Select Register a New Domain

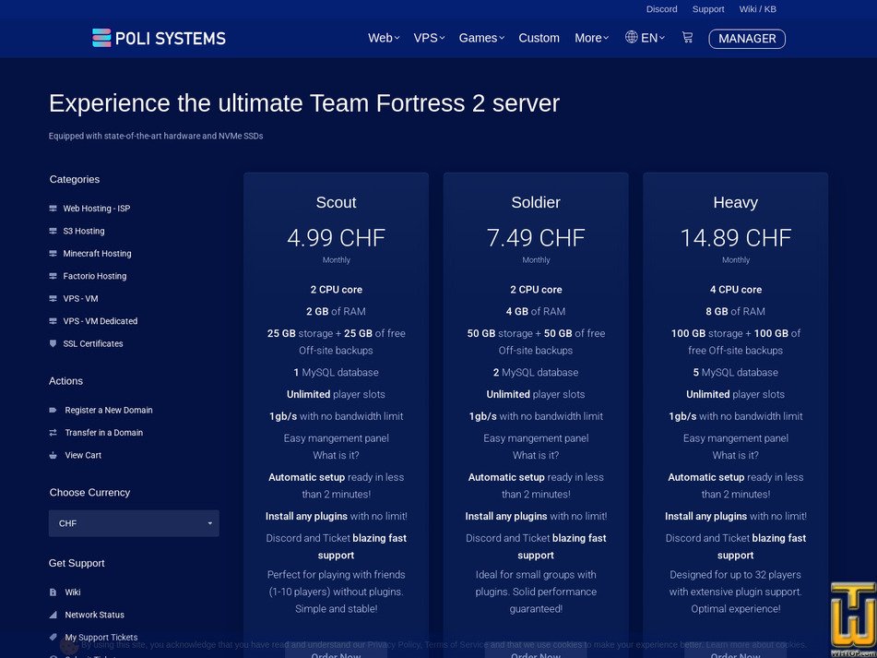[x=109, y=410]
